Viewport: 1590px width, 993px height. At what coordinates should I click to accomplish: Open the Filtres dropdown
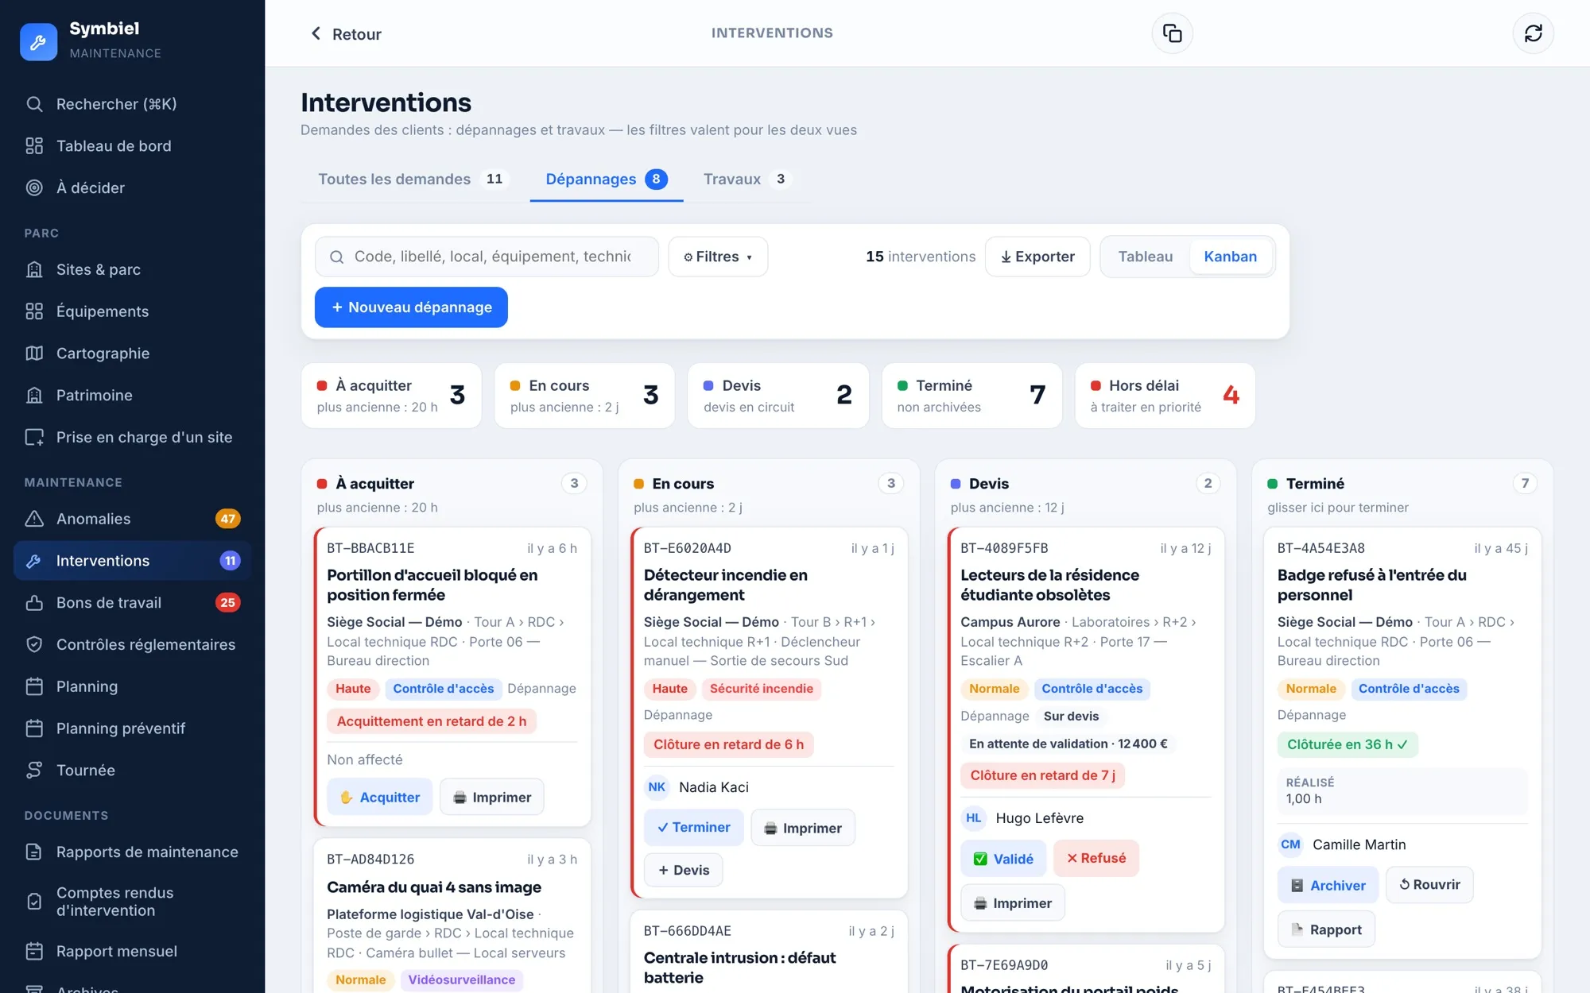point(718,257)
